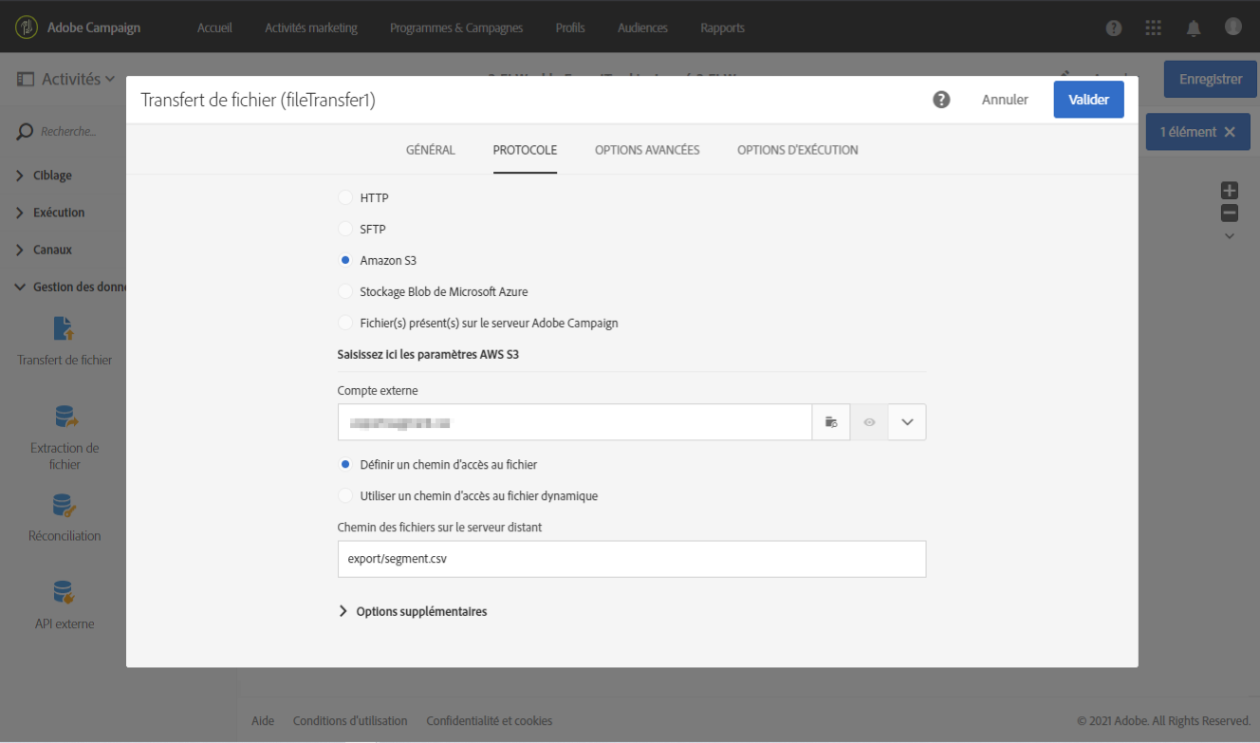The height and width of the screenshot is (743, 1260).
Task: Switch to the Options d'exécution tab
Action: click(x=798, y=150)
